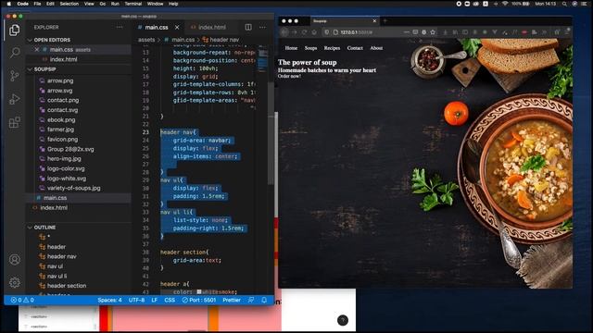
Task: Open hero-img.jpg in the file tree
Action: point(64,158)
